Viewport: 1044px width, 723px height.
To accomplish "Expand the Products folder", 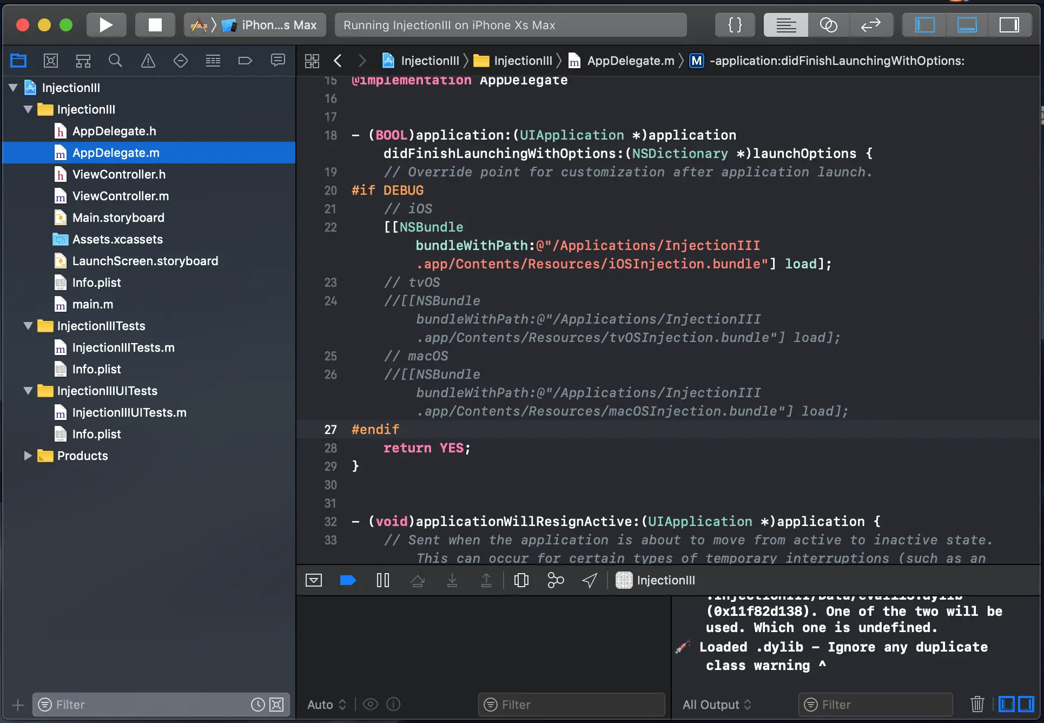I will (28, 456).
